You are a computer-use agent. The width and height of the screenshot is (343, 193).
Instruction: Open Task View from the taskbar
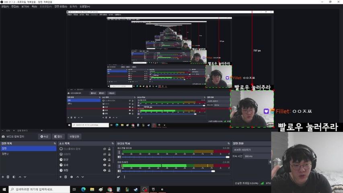click(x=74, y=189)
